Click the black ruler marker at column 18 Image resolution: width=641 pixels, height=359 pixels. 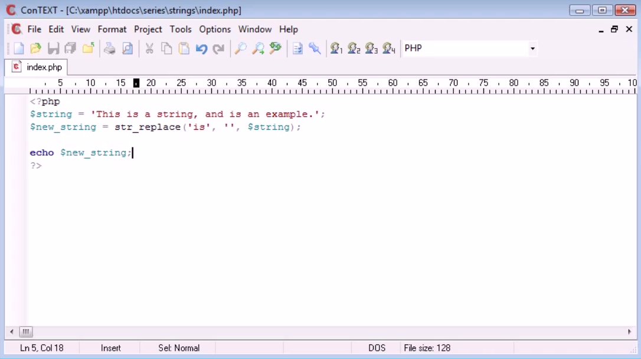tap(135, 83)
